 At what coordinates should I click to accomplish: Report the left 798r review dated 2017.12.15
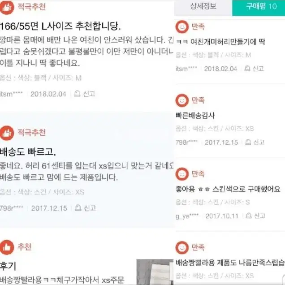[86, 208]
